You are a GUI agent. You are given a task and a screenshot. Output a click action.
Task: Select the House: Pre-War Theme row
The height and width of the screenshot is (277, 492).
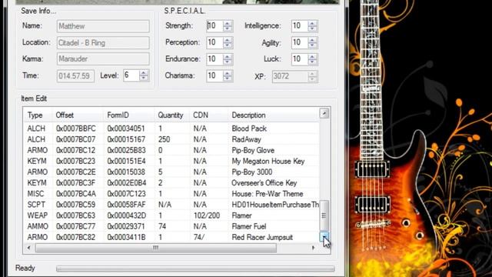tap(171, 194)
